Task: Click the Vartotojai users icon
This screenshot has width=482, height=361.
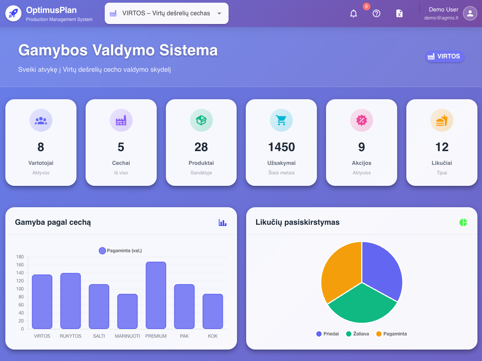Action: (x=41, y=120)
